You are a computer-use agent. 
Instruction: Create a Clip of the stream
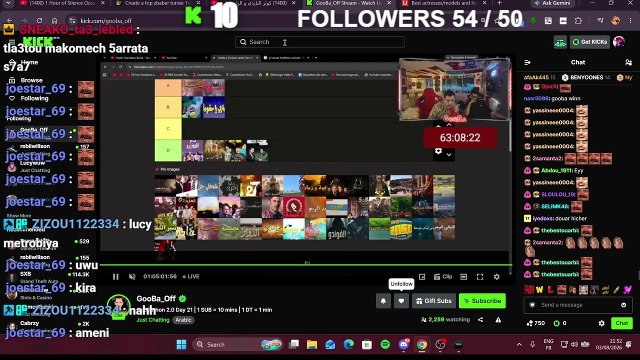(443, 276)
